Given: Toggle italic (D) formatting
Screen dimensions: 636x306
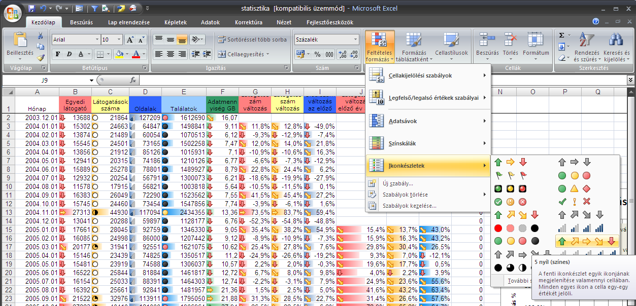Looking at the screenshot, I should pos(69,54).
